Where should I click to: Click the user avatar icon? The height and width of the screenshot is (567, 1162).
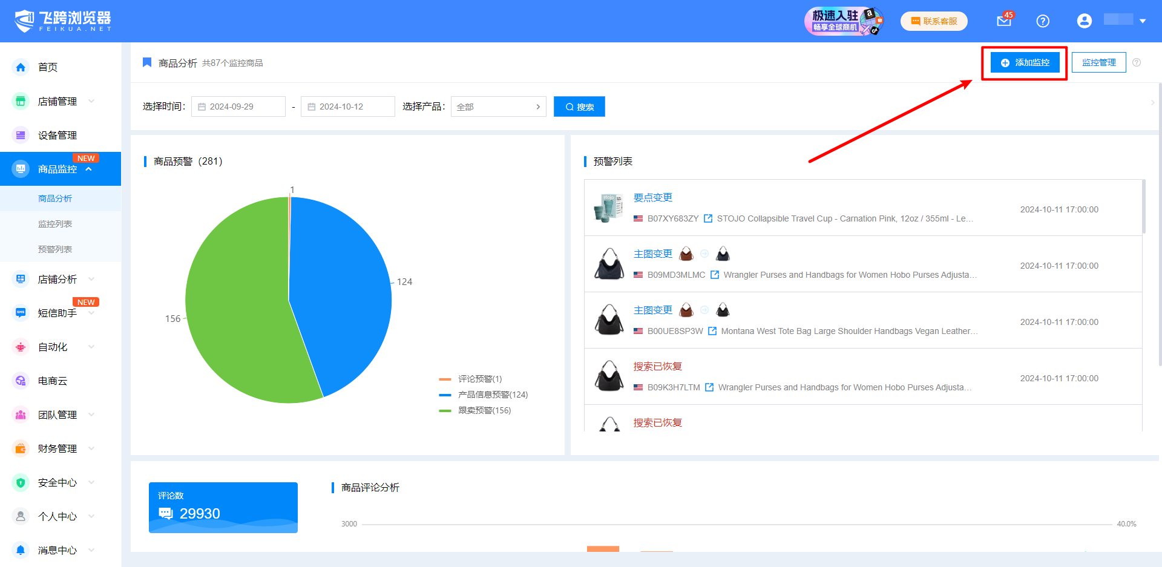1084,21
